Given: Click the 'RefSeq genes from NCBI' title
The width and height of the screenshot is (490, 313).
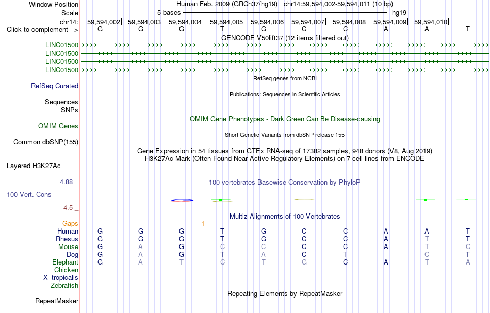Looking at the screenshot, I should 285,78.
